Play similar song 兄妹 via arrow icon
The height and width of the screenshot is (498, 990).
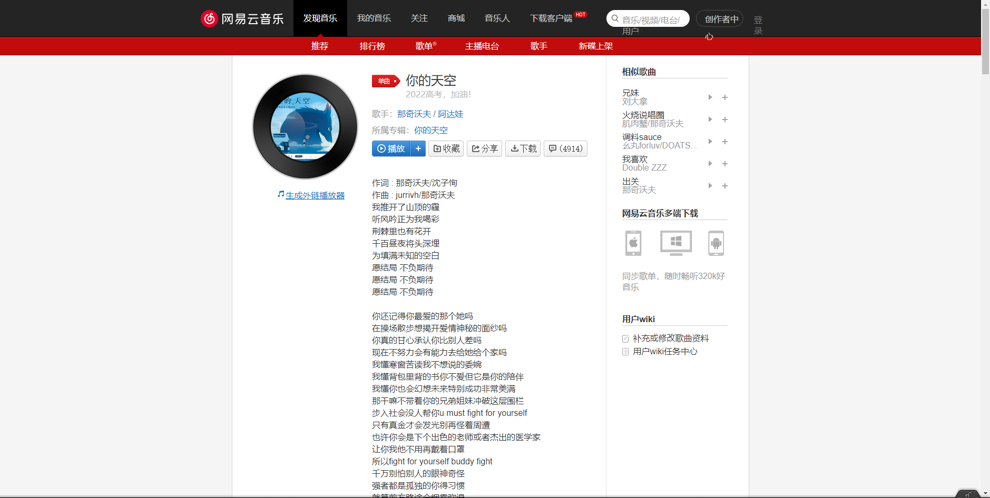710,97
